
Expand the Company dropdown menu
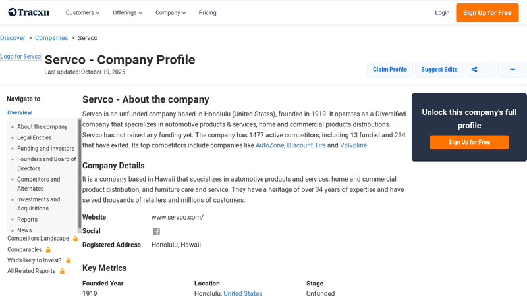(x=171, y=12)
